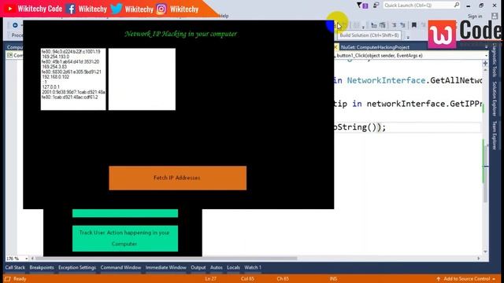Select 169.254.193.0 in the IP list
Viewport: 504px width, 283px height.
coord(55,57)
